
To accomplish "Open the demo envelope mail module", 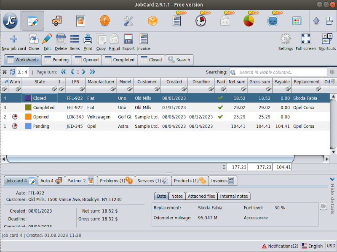I will 225,21.
